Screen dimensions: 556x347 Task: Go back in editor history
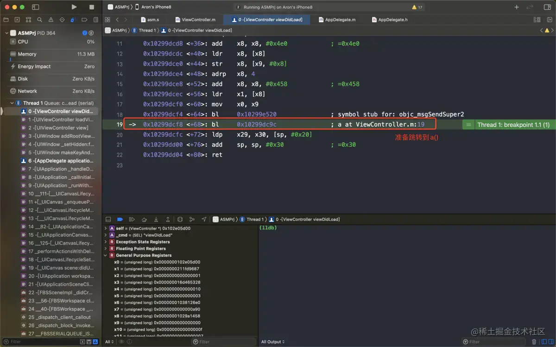click(x=117, y=19)
